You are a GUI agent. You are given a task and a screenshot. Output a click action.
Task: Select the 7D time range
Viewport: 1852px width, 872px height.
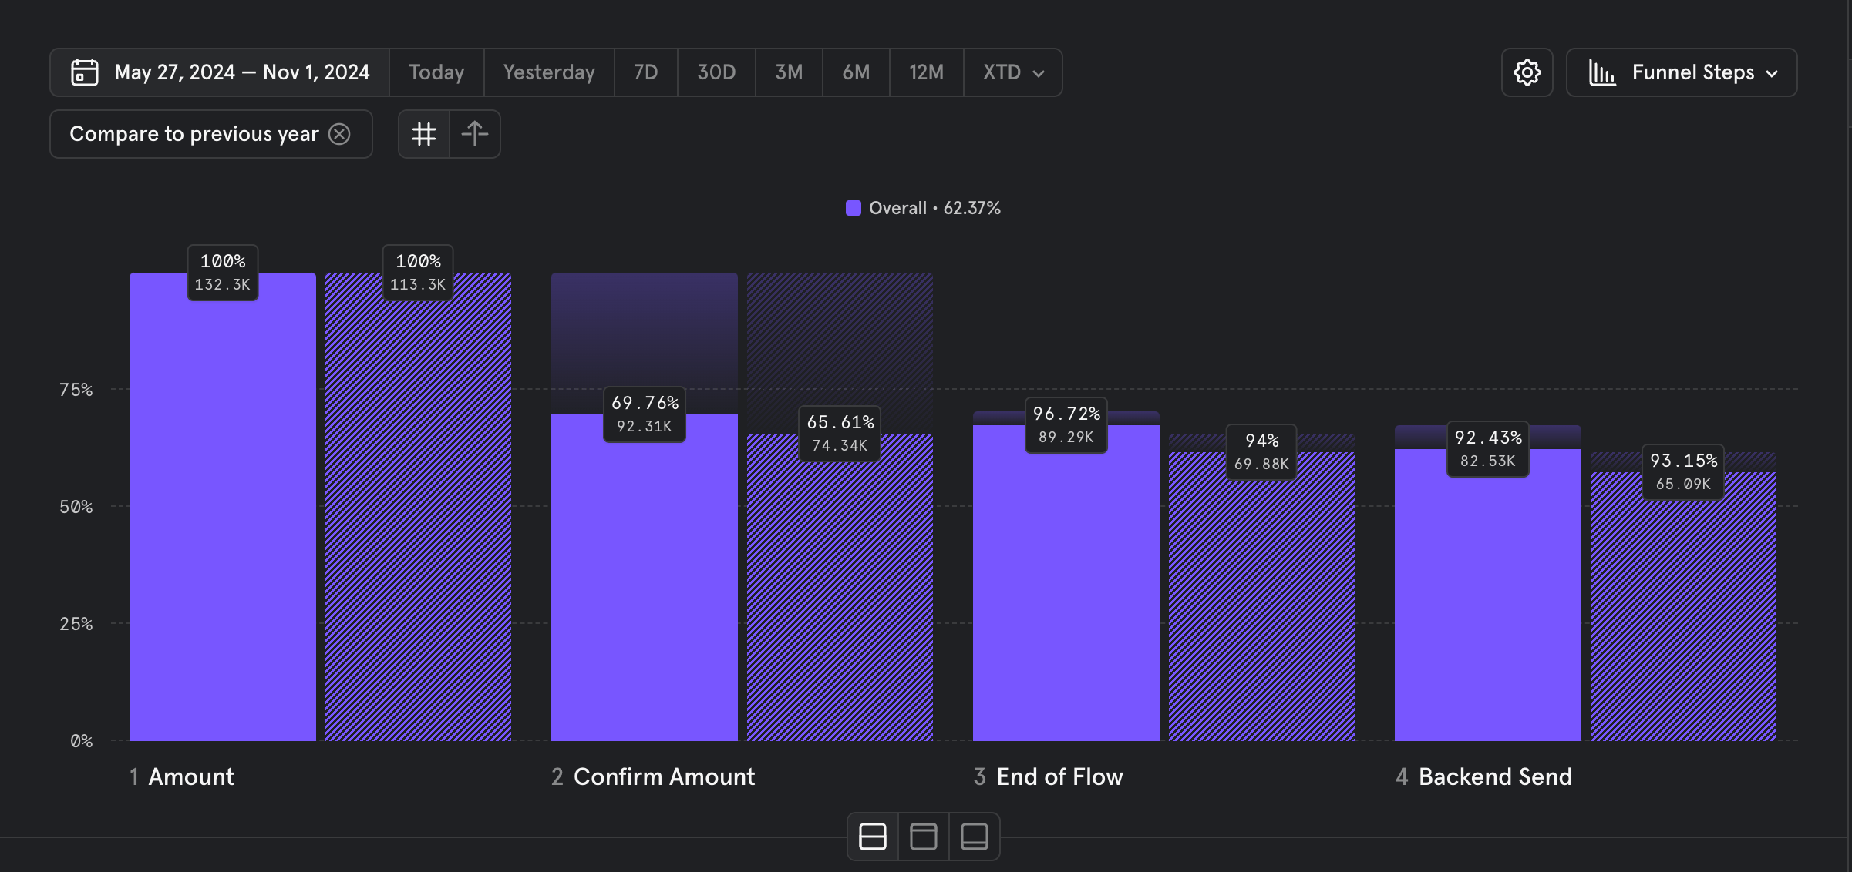click(645, 72)
